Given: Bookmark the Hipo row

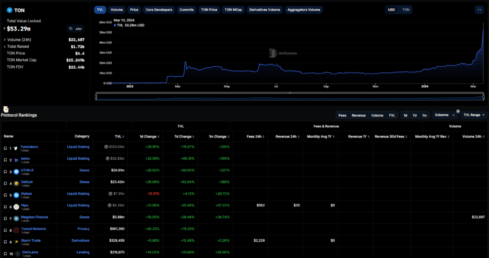Looking at the screenshot, I should tap(5, 207).
